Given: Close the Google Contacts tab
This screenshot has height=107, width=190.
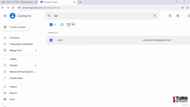Looking at the screenshot, I should [74, 2].
